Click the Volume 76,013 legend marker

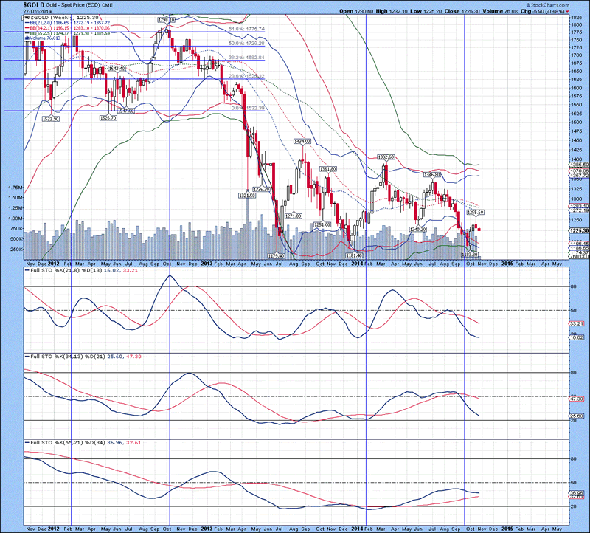(x=27, y=38)
